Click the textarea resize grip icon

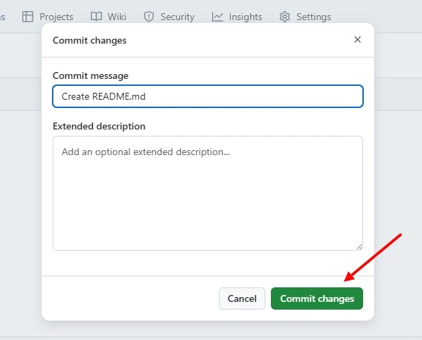pos(359,247)
